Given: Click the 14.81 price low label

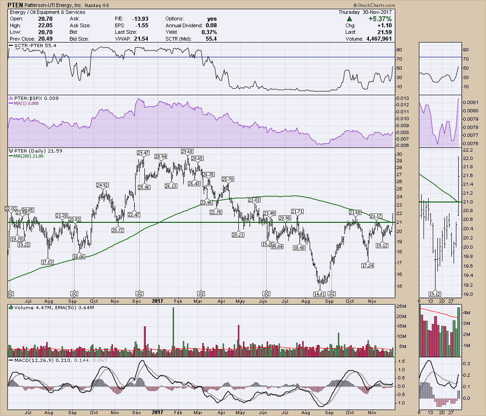Looking at the screenshot, I should pos(319,294).
